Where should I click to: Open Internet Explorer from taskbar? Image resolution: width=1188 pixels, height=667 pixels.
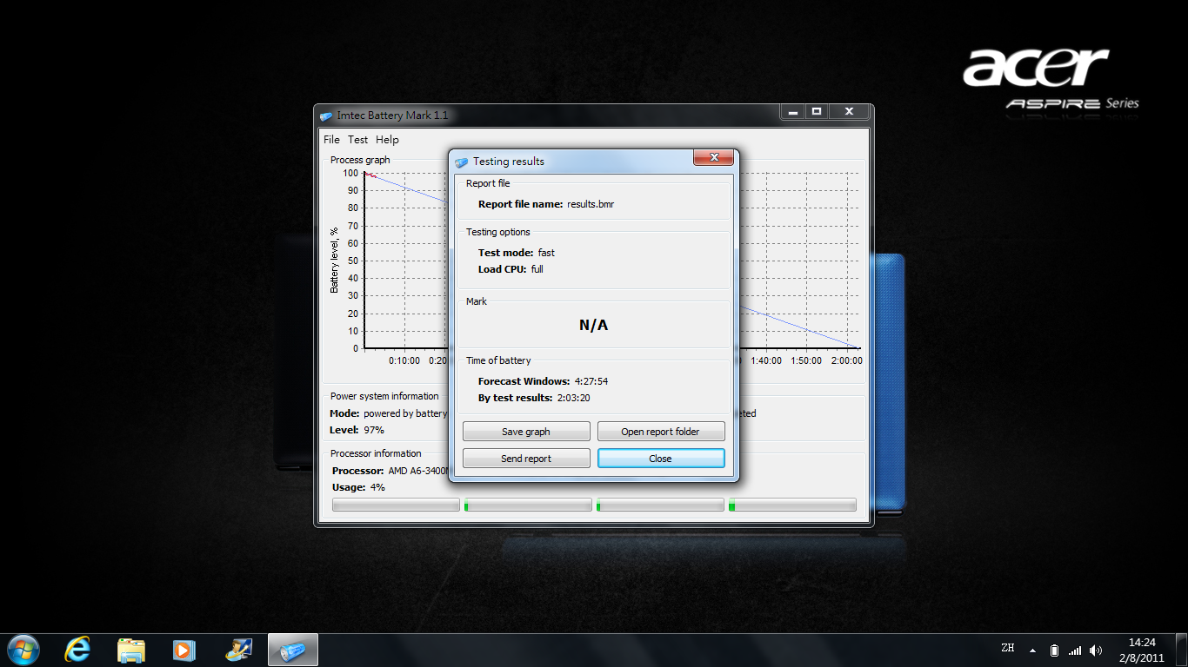[77, 650]
